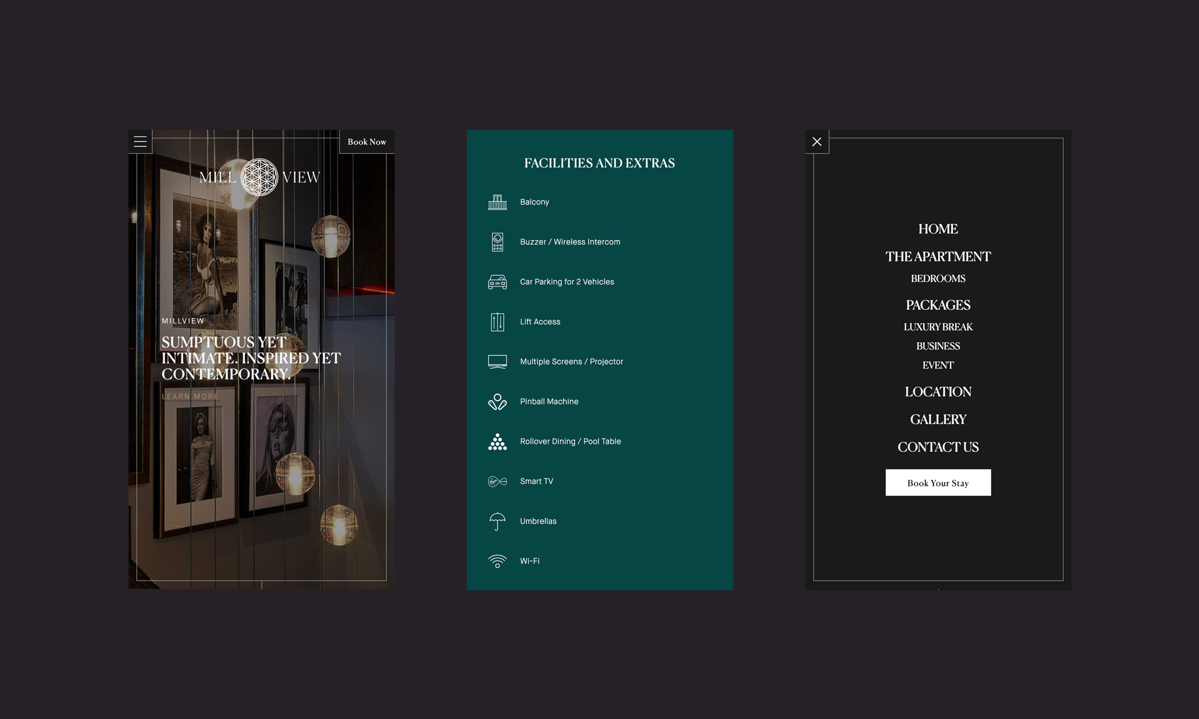
Task: Select the Balcony facility icon
Action: point(497,201)
